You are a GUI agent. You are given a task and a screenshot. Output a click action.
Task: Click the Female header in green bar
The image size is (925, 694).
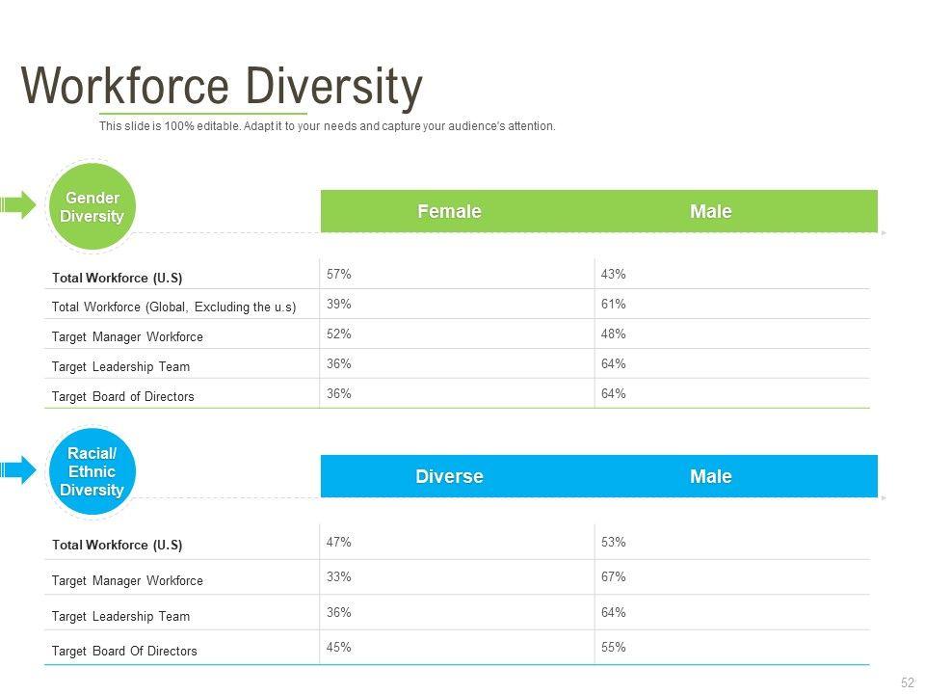click(449, 211)
